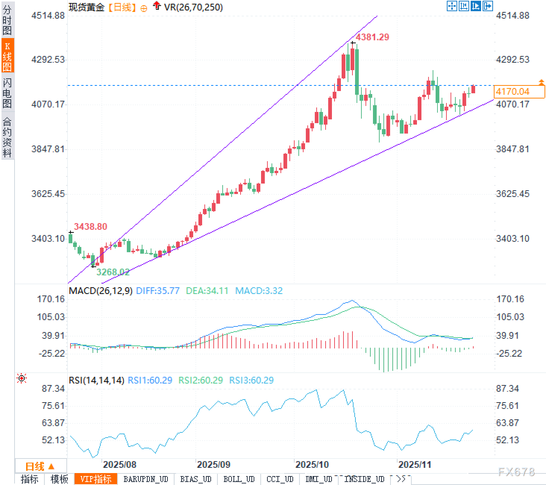Select the K线图 chart mode
The width and height of the screenshot is (546, 485).
click(7, 56)
